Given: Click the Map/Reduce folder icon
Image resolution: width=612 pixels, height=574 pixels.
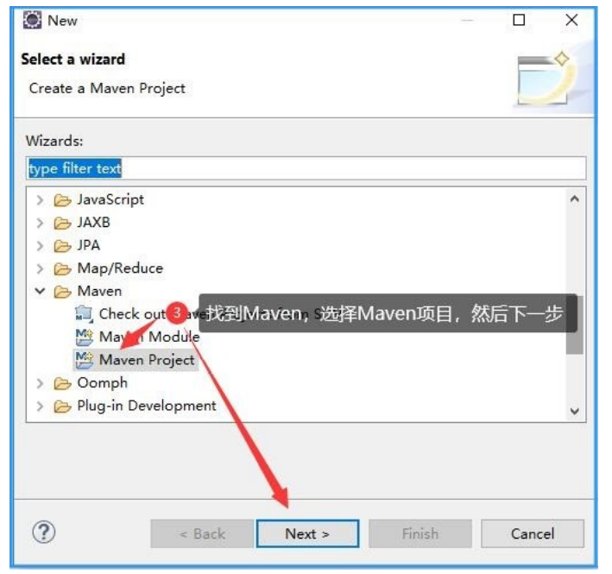Looking at the screenshot, I should (62, 268).
